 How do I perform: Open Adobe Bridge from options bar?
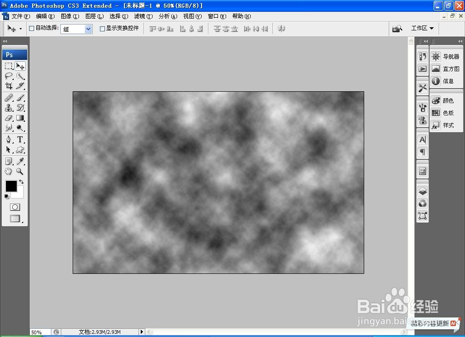(x=397, y=29)
